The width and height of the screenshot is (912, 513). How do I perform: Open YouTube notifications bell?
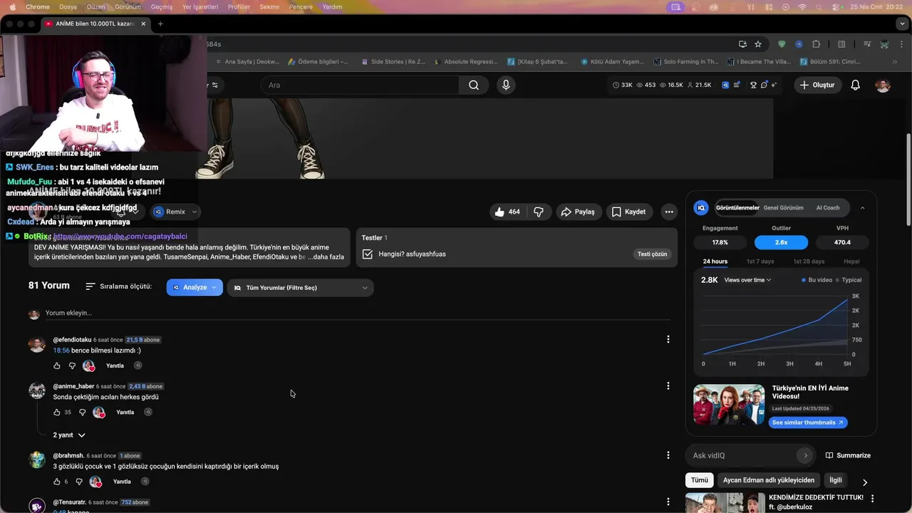(856, 85)
